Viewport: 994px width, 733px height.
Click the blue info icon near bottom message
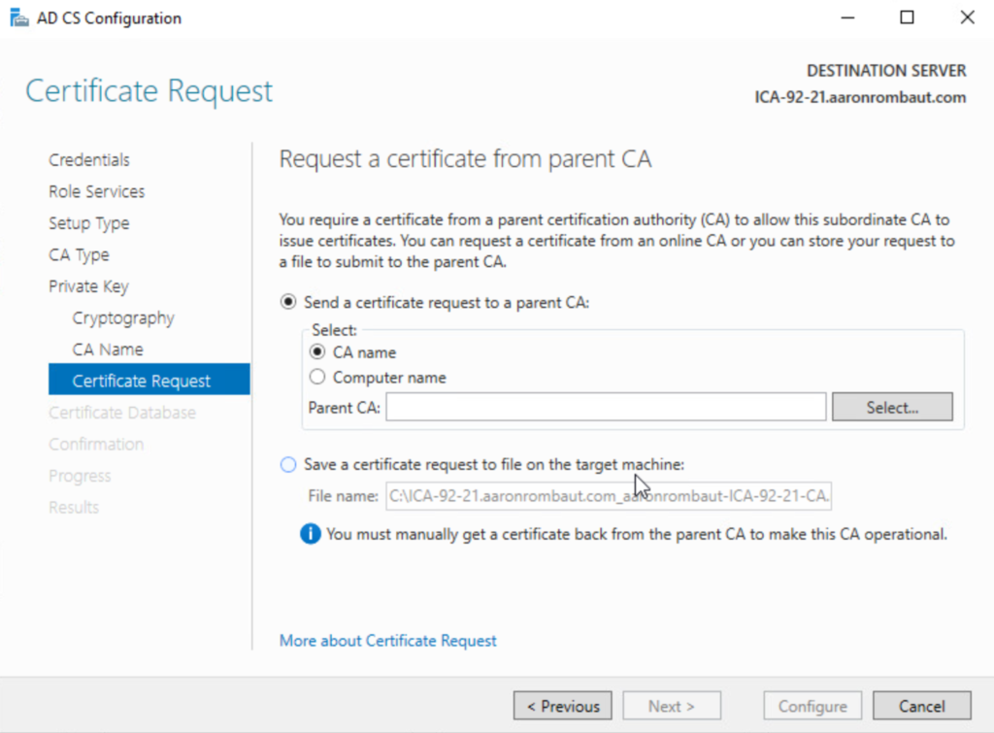(310, 534)
